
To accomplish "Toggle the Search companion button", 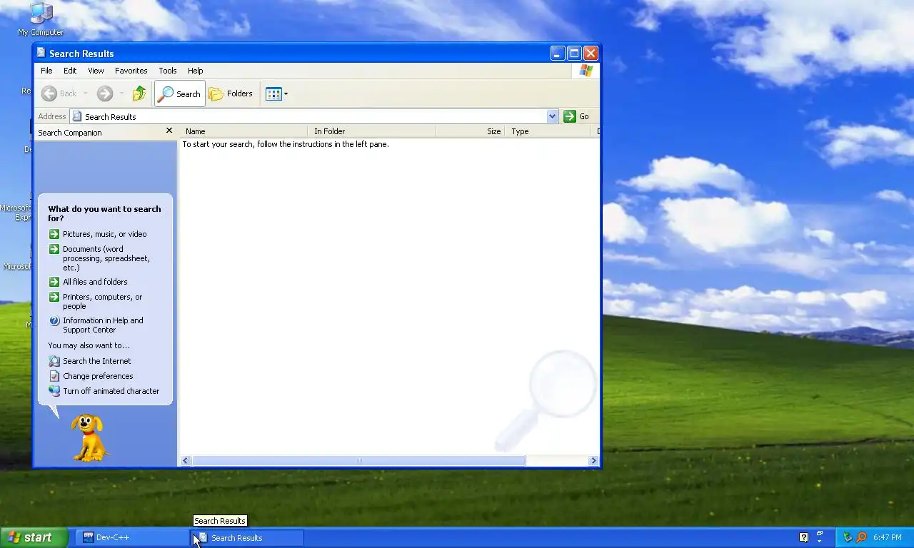I will [180, 93].
